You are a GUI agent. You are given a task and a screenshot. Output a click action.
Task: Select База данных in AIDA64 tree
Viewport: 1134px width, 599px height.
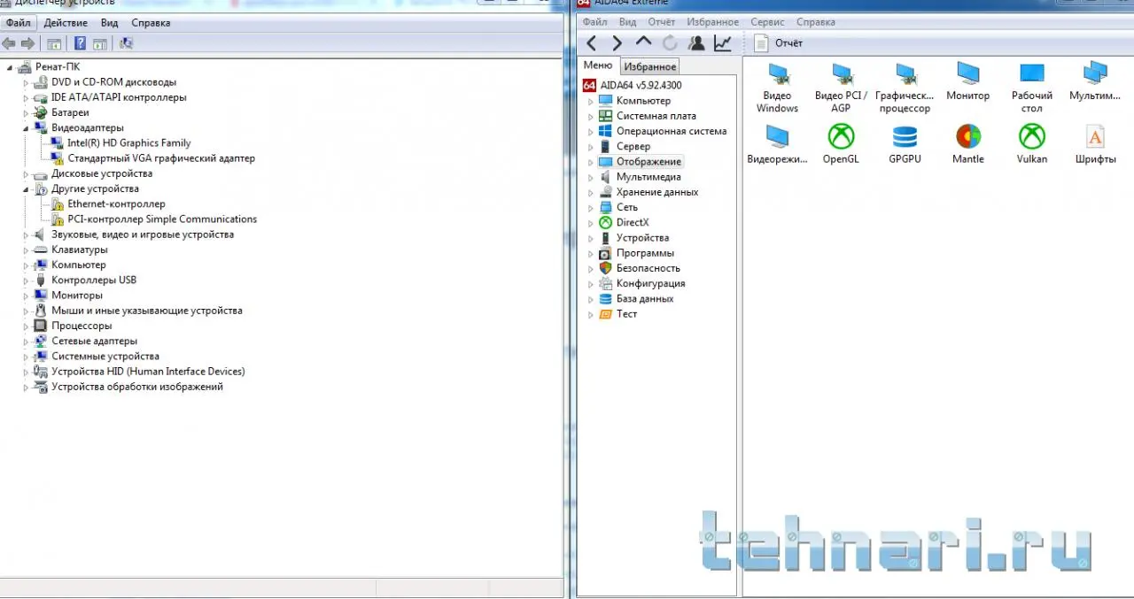tap(645, 298)
